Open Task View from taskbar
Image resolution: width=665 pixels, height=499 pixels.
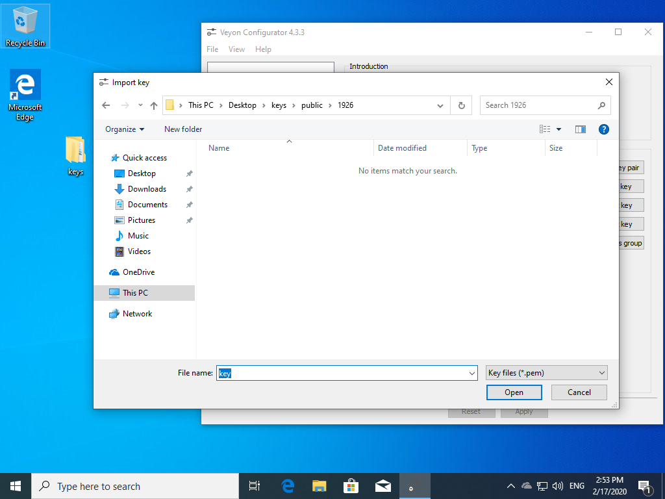pyautogui.click(x=255, y=486)
